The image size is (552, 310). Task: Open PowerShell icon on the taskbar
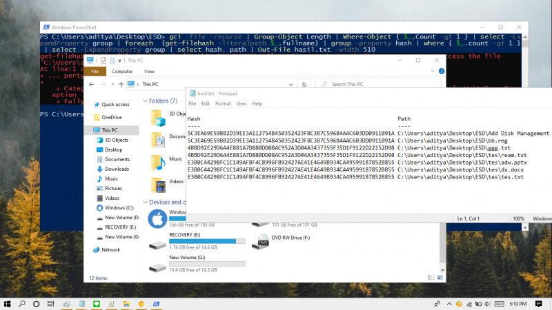(157, 304)
